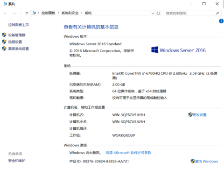Click the Windows Server 2016 logo
The height and width of the screenshot is (169, 224).
178,50
